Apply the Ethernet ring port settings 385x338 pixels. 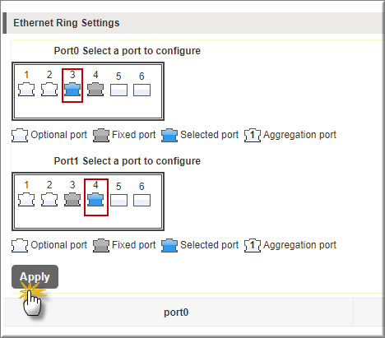click(x=35, y=277)
